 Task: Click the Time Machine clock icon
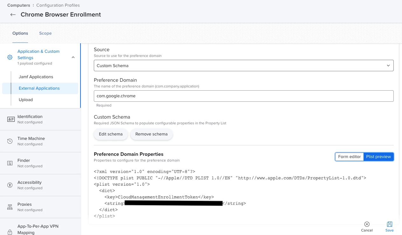coord(10,141)
